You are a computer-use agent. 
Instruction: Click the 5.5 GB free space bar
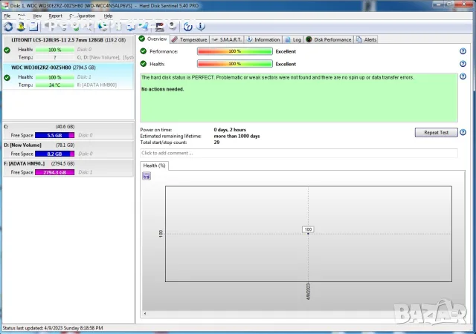pyautogui.click(x=54, y=136)
